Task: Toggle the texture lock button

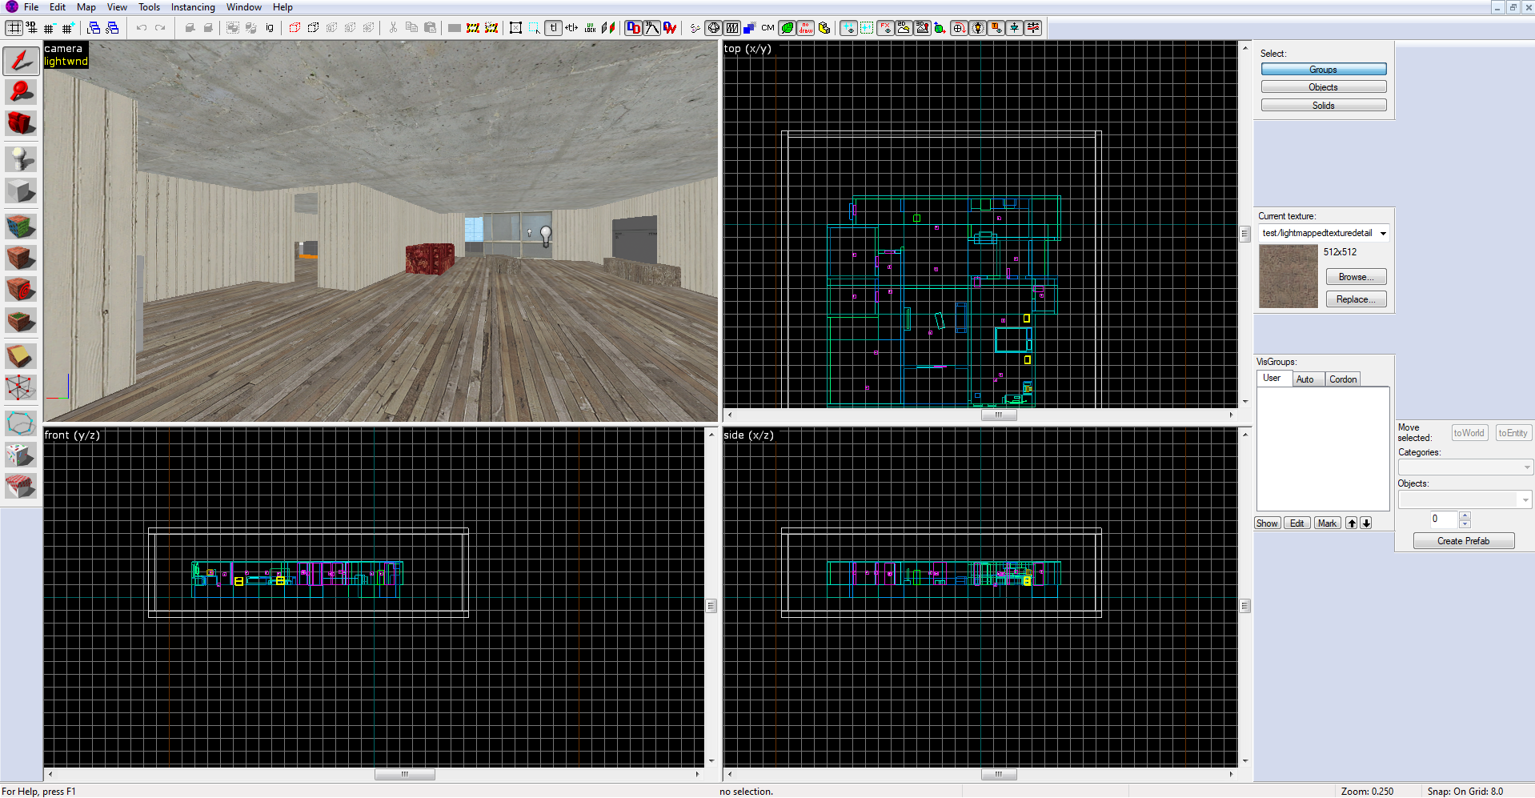Action: click(x=553, y=27)
